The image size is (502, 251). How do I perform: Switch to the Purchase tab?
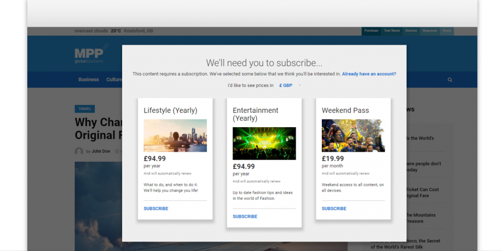[x=371, y=31]
